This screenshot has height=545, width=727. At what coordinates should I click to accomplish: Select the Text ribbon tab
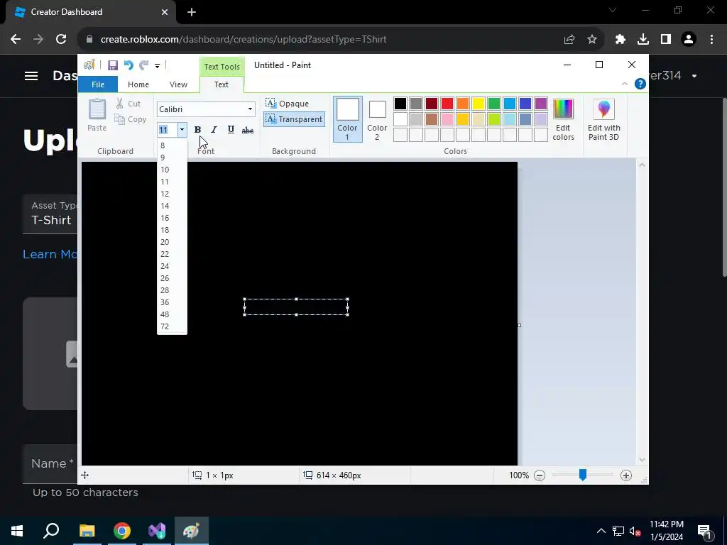point(222,84)
